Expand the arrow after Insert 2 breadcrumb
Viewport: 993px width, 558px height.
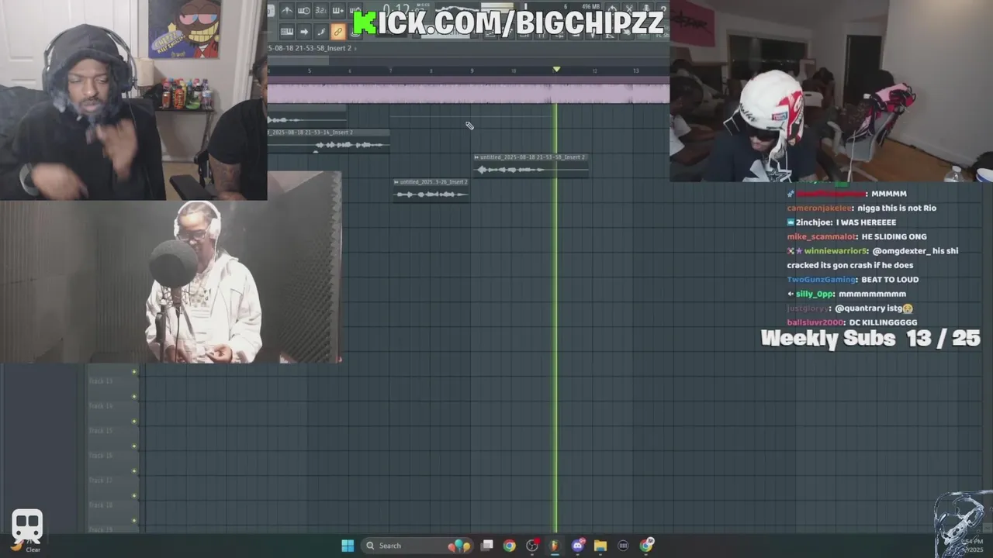click(x=356, y=48)
